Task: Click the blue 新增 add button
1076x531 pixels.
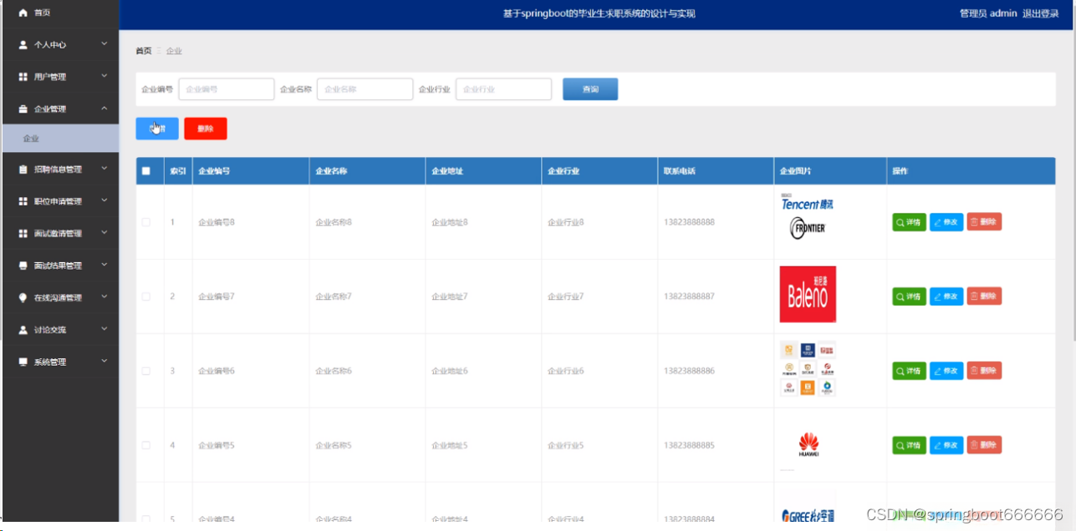Action: (157, 129)
